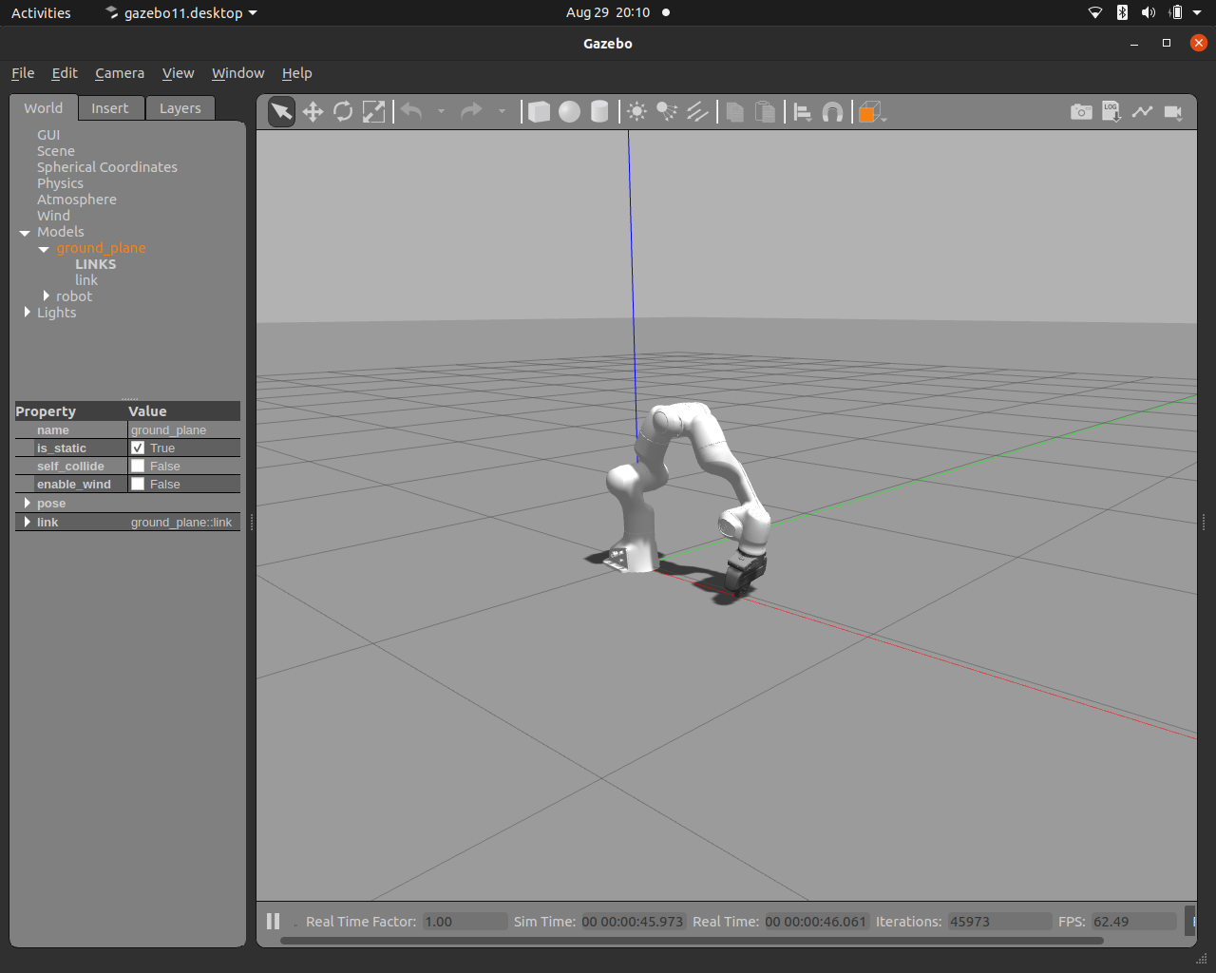Insert a cylinder shape
The width and height of the screenshot is (1216, 973).
pos(599,112)
